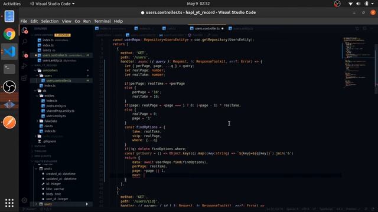Click the volume icon in top bar
378x212 pixels.
coord(359,4)
